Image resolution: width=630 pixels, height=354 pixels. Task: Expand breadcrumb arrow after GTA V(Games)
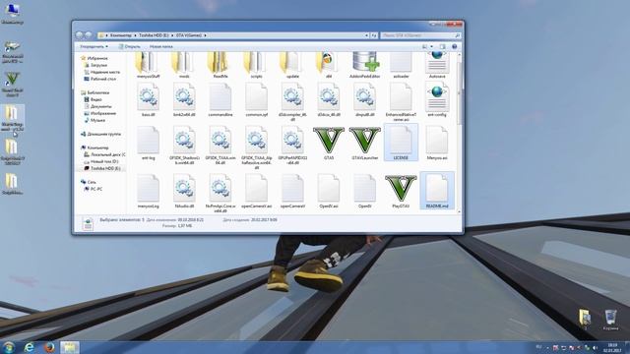205,35
